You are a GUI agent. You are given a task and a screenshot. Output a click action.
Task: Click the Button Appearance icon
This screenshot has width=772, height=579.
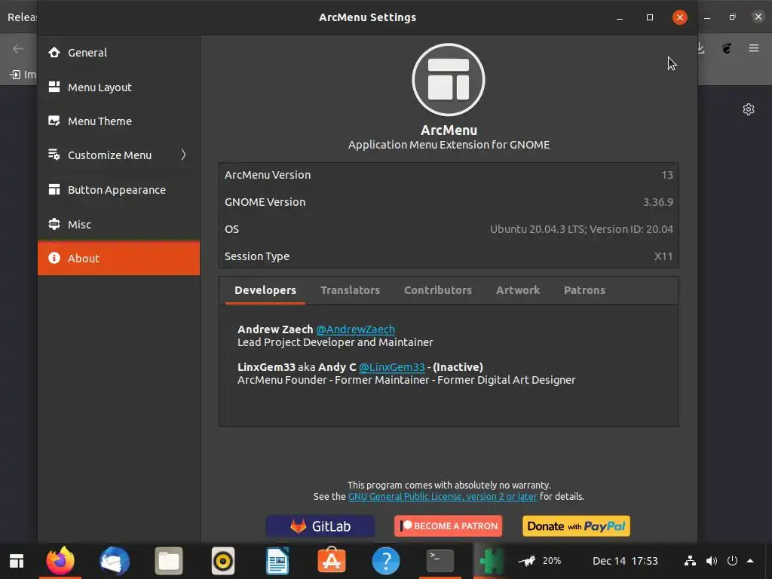(x=54, y=189)
